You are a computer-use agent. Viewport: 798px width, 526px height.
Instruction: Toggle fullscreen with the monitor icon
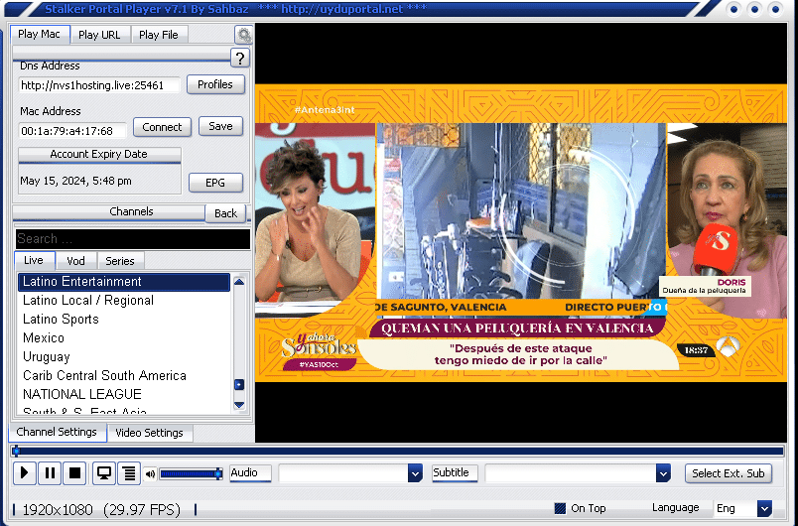pos(104,473)
